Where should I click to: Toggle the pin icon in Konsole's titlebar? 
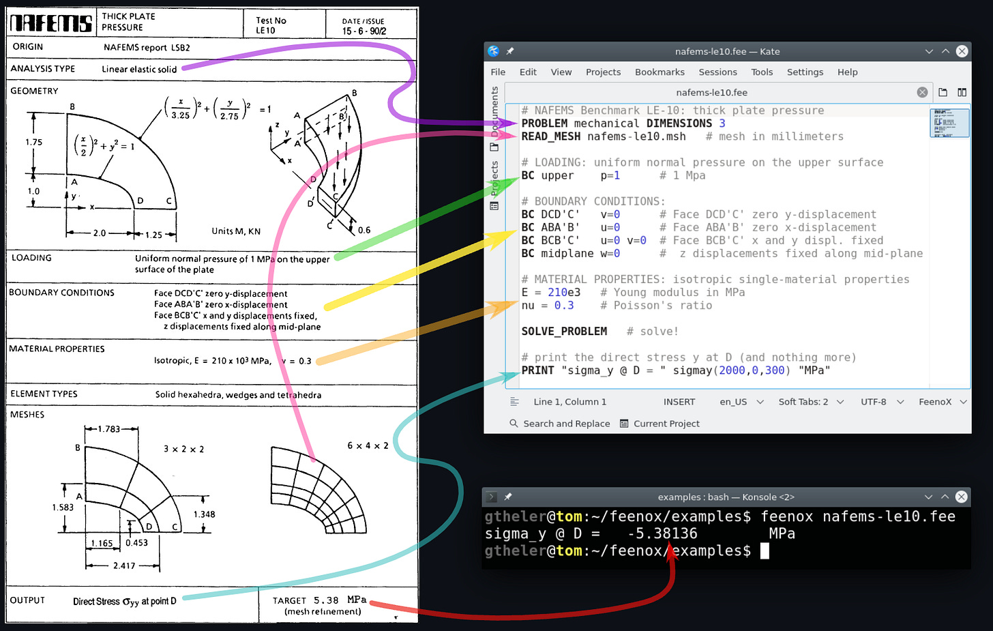coord(508,497)
